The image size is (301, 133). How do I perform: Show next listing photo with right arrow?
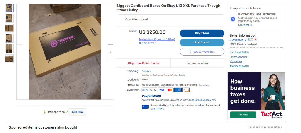pyautogui.click(x=111, y=52)
